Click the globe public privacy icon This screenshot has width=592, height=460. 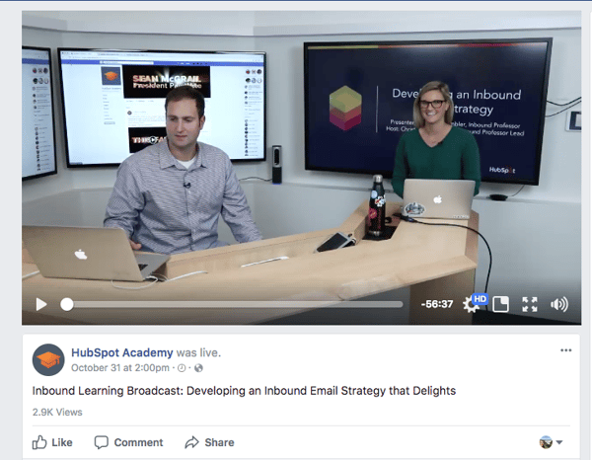click(198, 368)
